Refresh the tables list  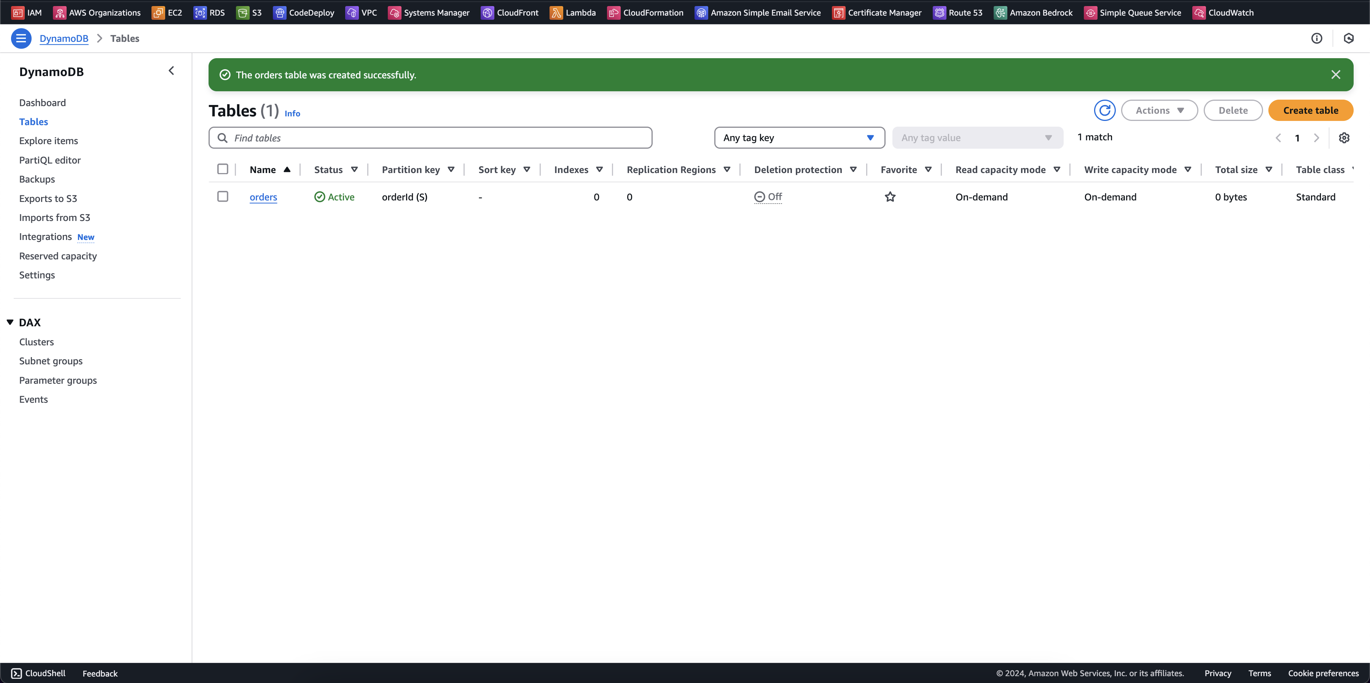coord(1105,111)
